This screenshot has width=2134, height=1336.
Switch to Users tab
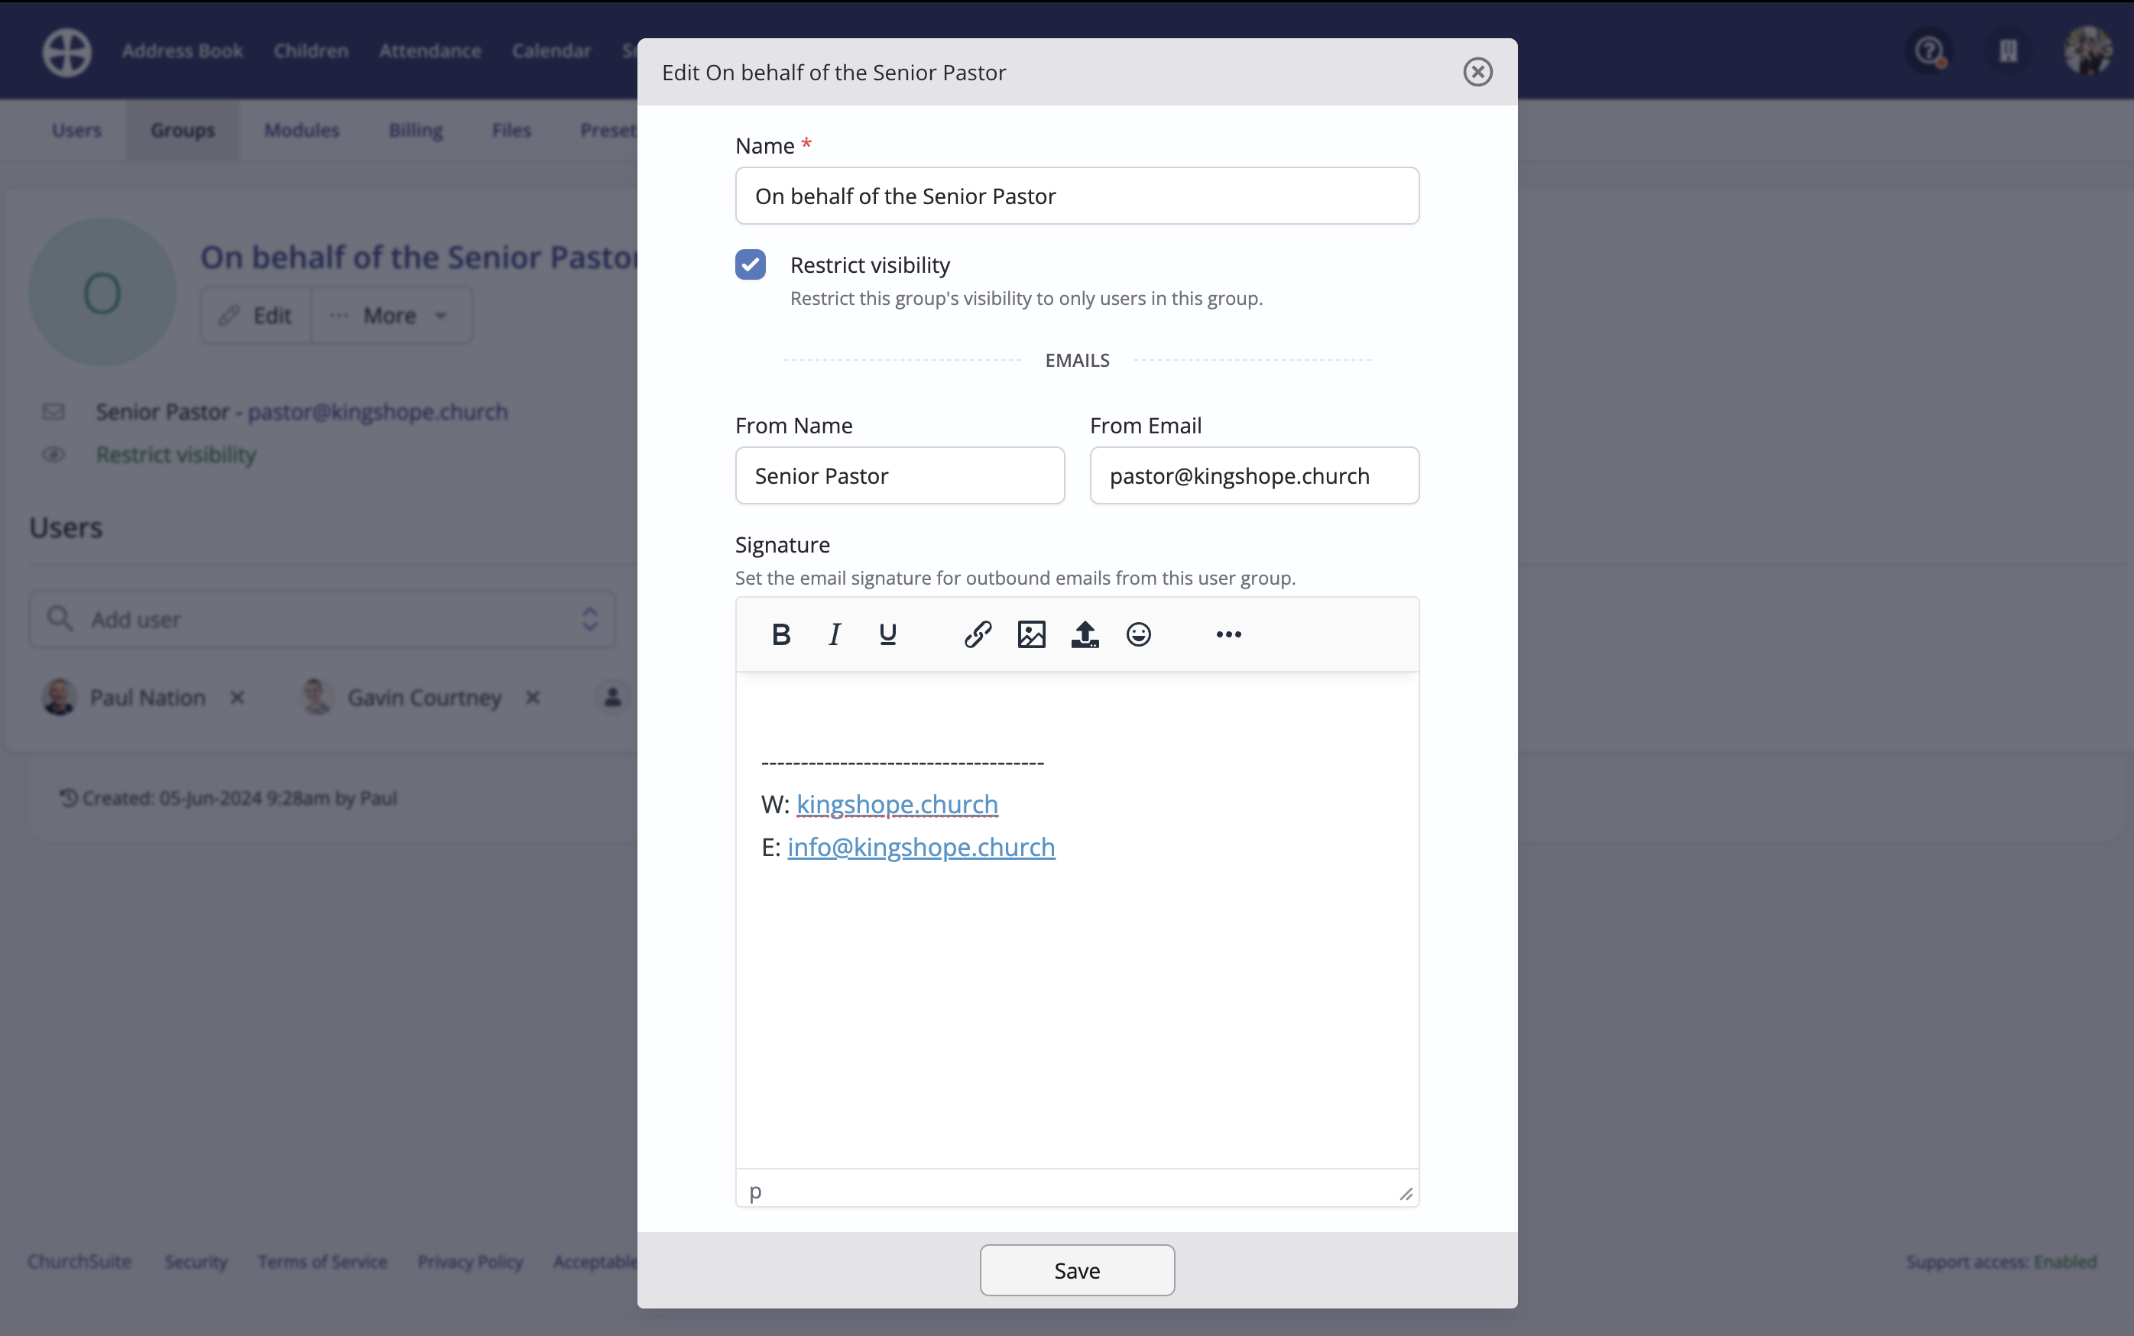(77, 130)
